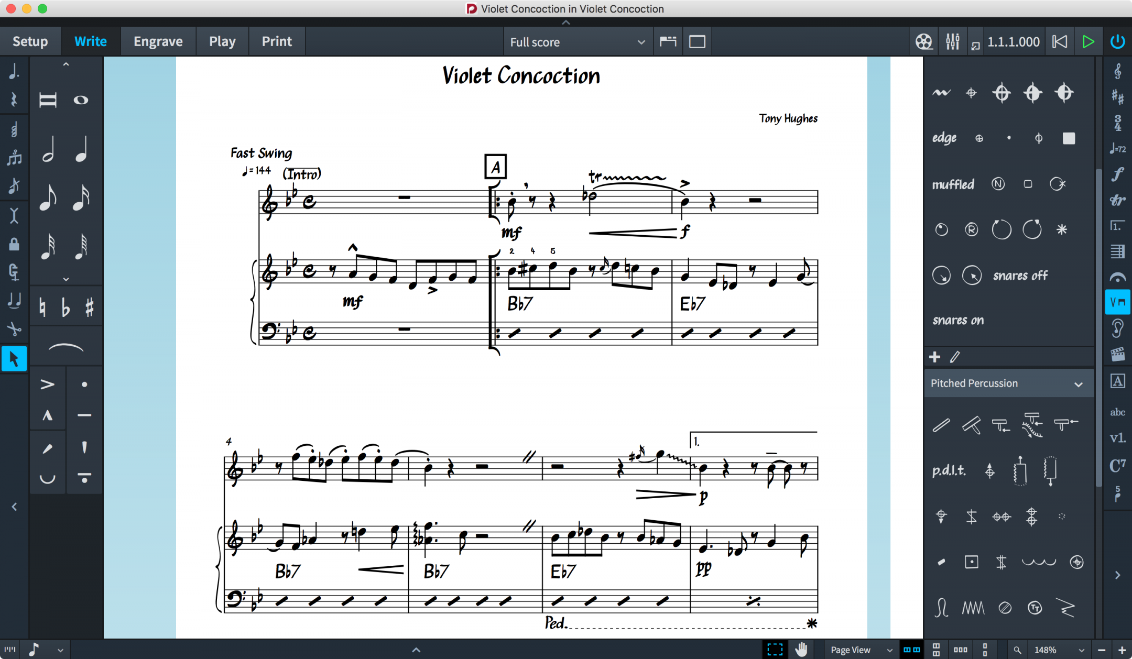Select the sharp sign tool icon
This screenshot has width=1132, height=659.
point(89,307)
